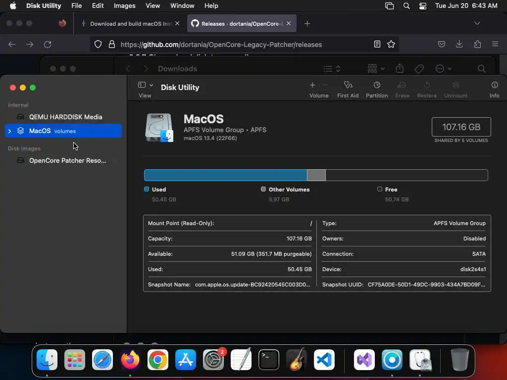Click the gray Other Volumes bar segment

[316, 175]
